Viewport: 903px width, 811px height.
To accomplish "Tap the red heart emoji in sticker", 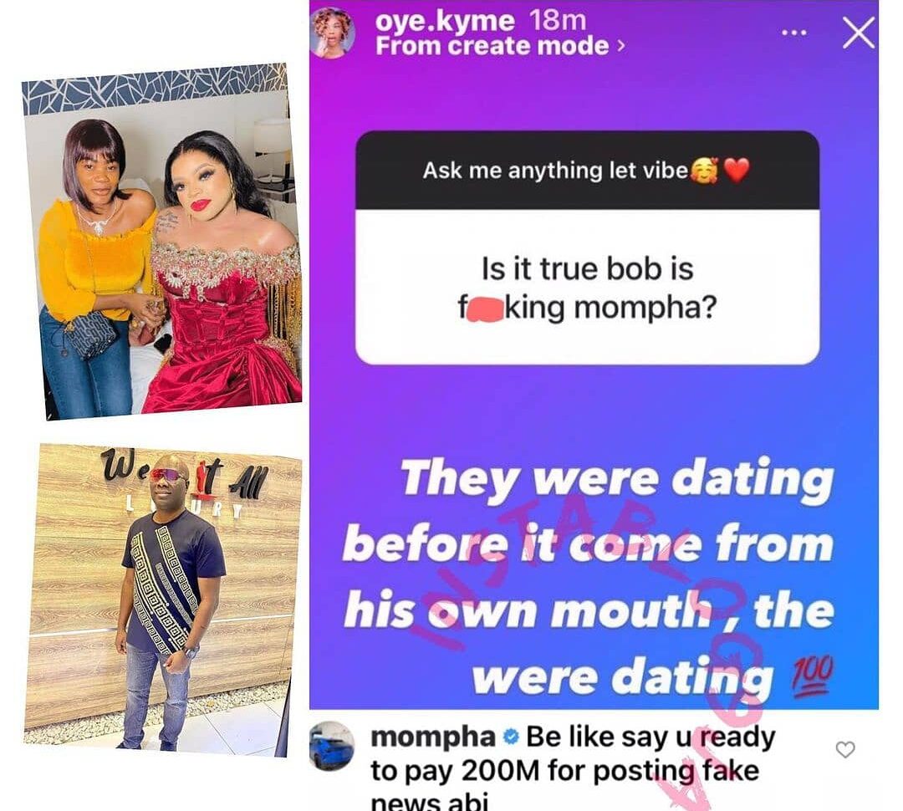I will [736, 171].
